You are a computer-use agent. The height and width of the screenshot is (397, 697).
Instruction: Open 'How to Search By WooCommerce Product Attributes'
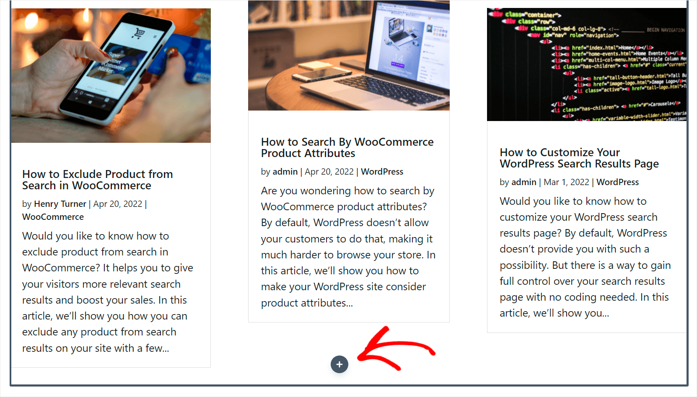[347, 147]
